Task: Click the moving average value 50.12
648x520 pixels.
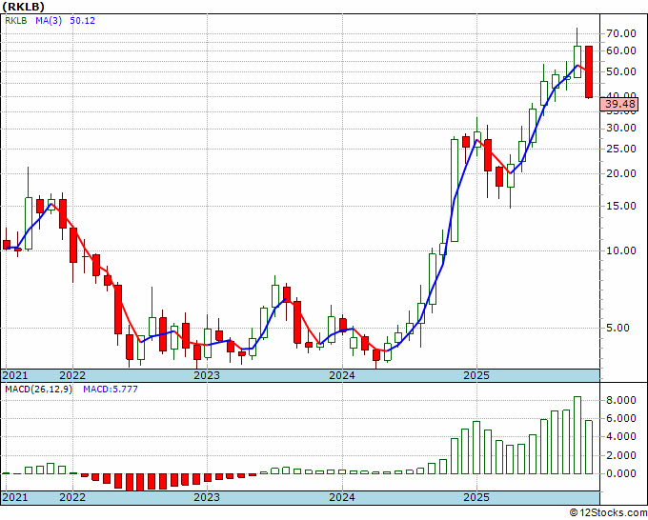Action: click(82, 21)
